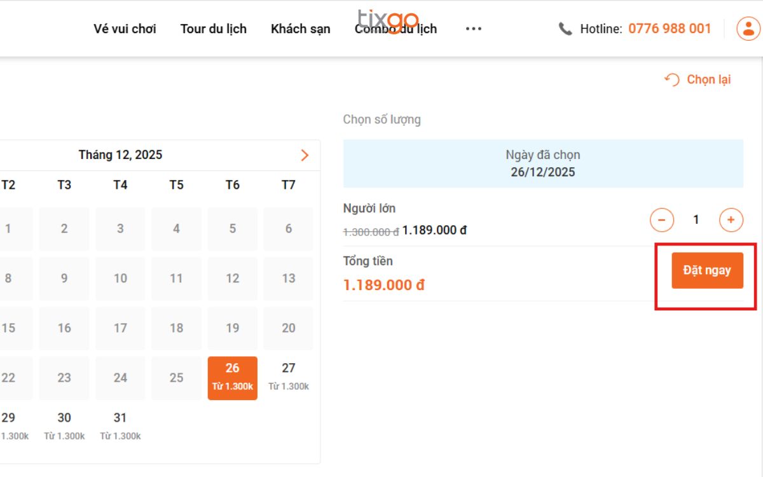This screenshot has height=477, width=763.
Task: Call hotline number 0776 988 001
Action: (x=669, y=29)
